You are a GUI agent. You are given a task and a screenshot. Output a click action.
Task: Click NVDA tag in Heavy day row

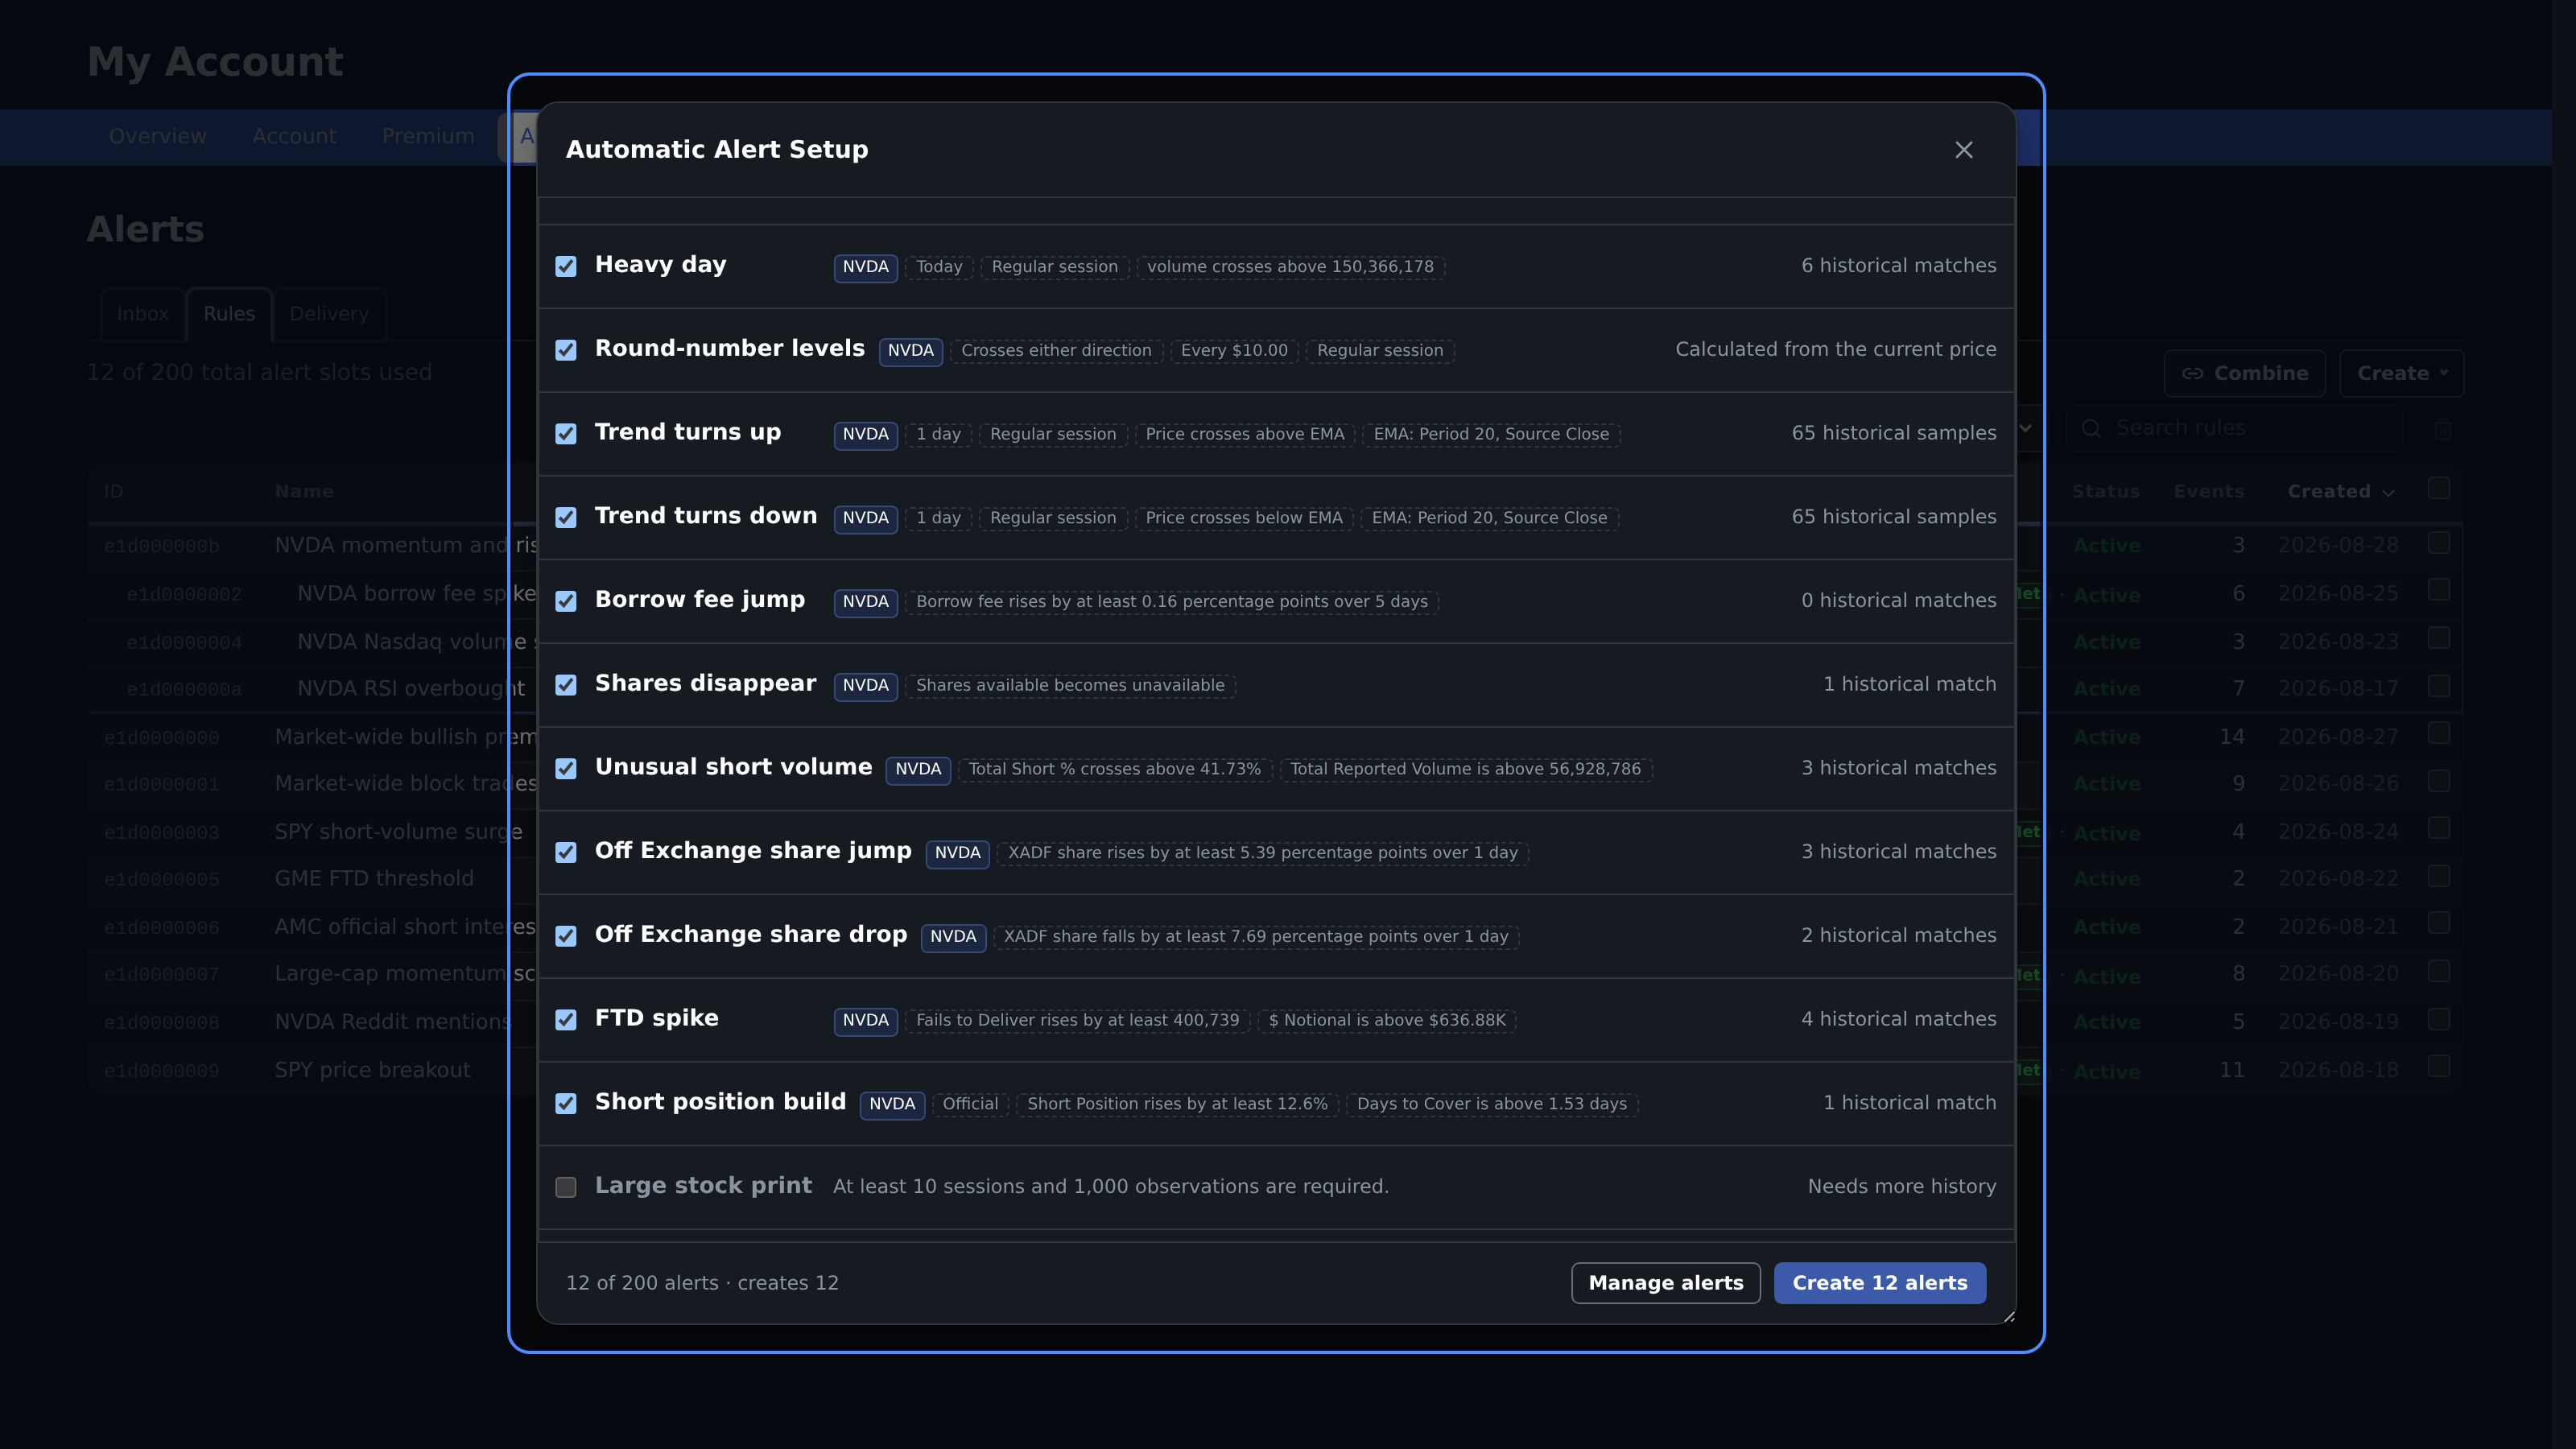tap(865, 267)
